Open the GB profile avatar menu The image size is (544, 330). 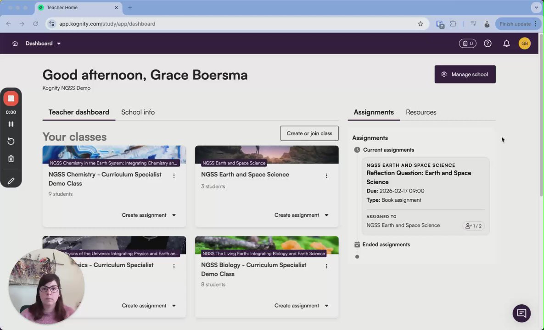pos(524,44)
